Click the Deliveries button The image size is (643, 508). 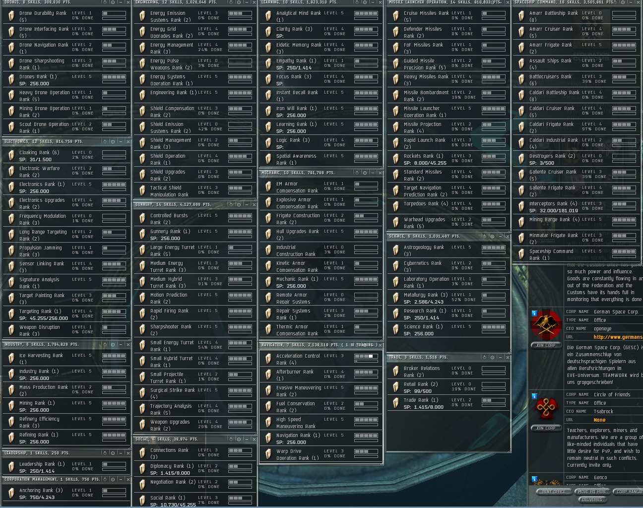[592, 500]
